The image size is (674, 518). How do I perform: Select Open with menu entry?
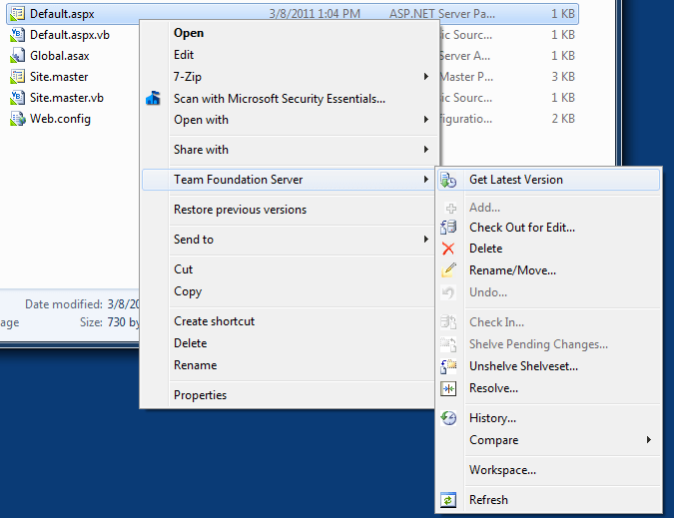pos(289,120)
